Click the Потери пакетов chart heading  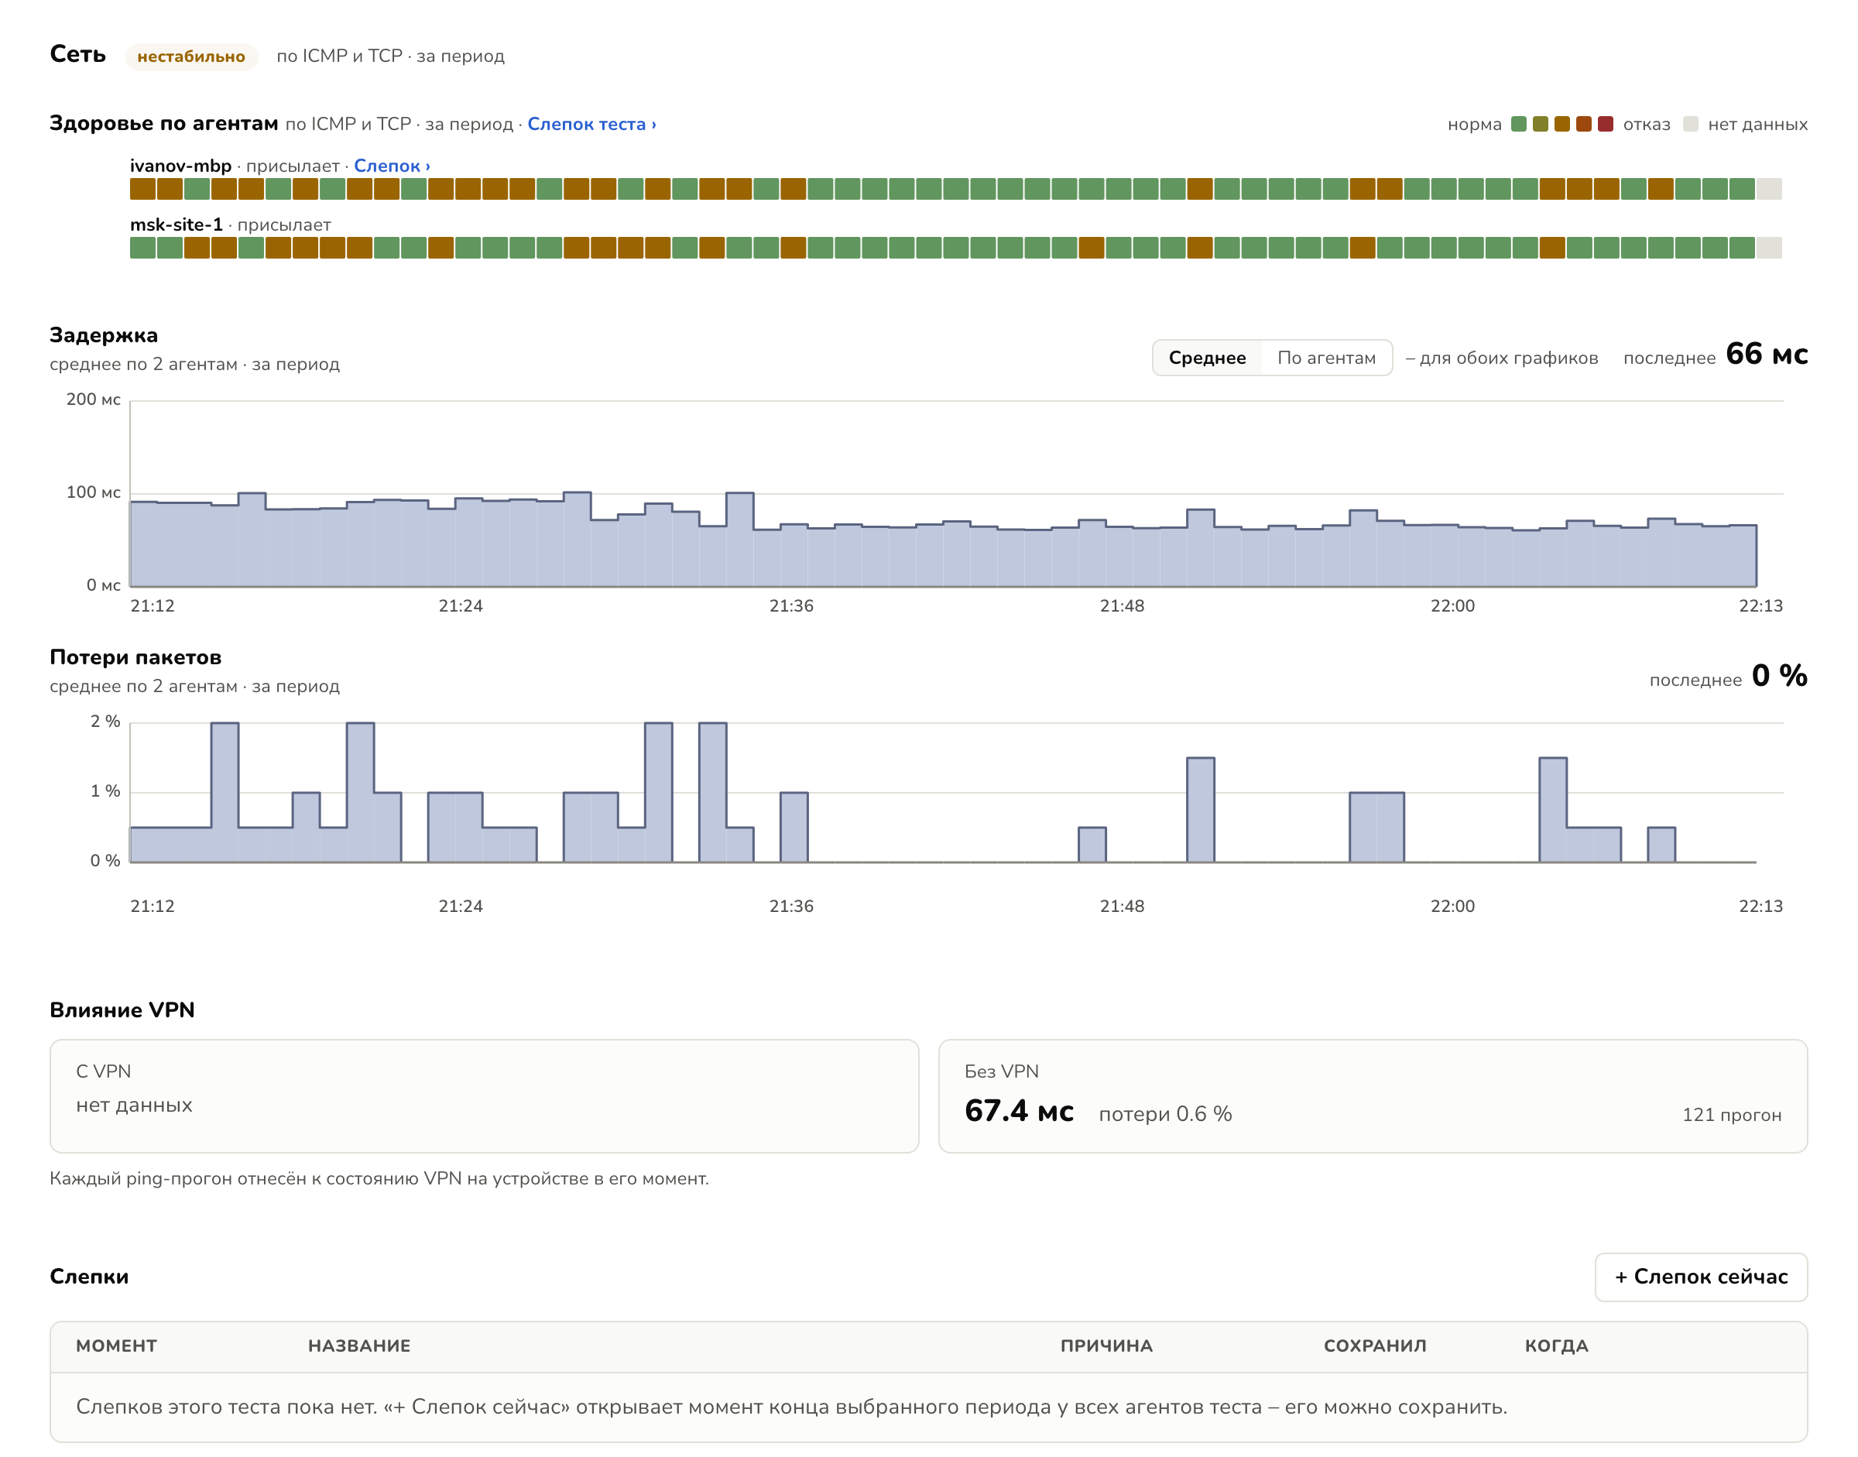[x=135, y=658]
